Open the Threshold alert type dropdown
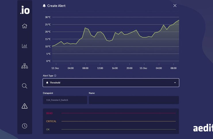Image resolution: width=213 pixels, height=139 pixels. tap(111, 83)
